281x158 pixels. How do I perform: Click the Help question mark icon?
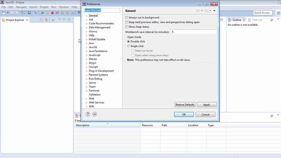88,114
